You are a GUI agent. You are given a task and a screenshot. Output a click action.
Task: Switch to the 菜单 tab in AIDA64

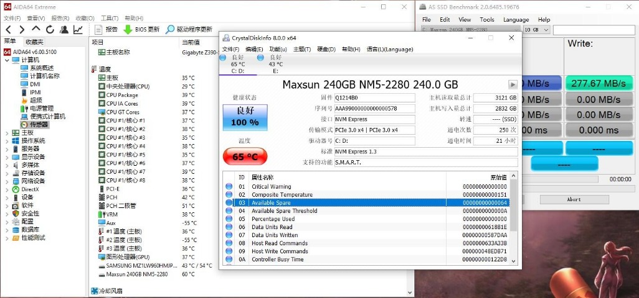[11, 42]
